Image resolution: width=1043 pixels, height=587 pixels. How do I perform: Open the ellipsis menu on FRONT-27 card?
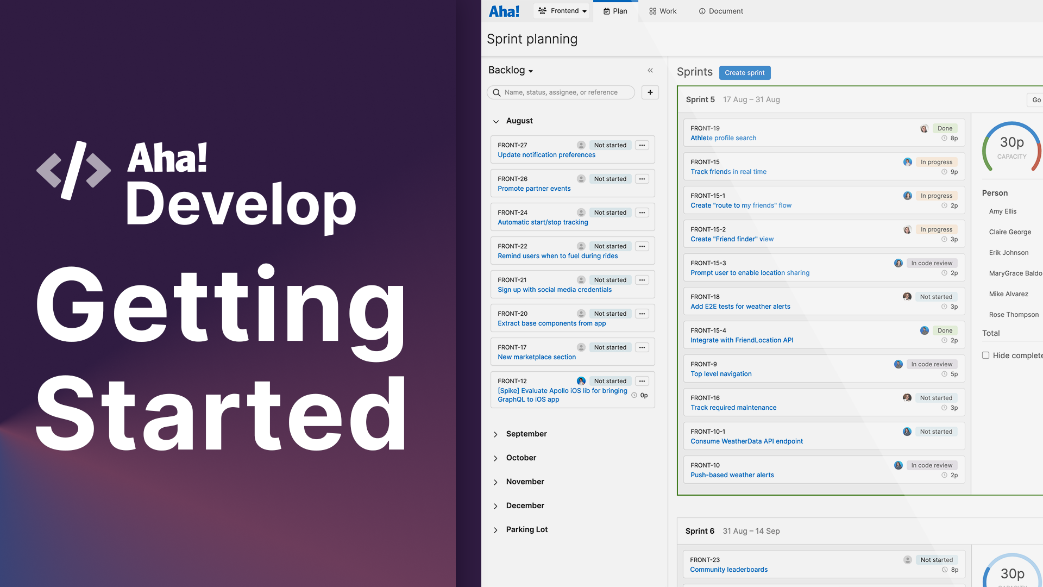point(642,145)
